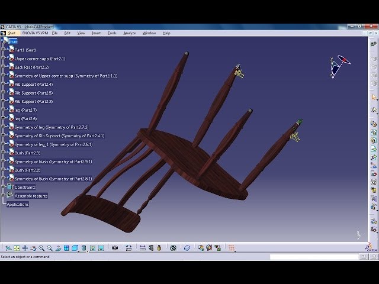The height and width of the screenshot is (284, 379).
Task: Select the Normal View tool
Action: (x=58, y=248)
